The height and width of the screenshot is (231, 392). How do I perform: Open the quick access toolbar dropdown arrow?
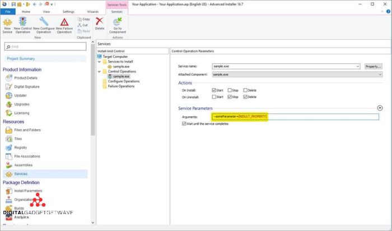[x=52, y=4]
